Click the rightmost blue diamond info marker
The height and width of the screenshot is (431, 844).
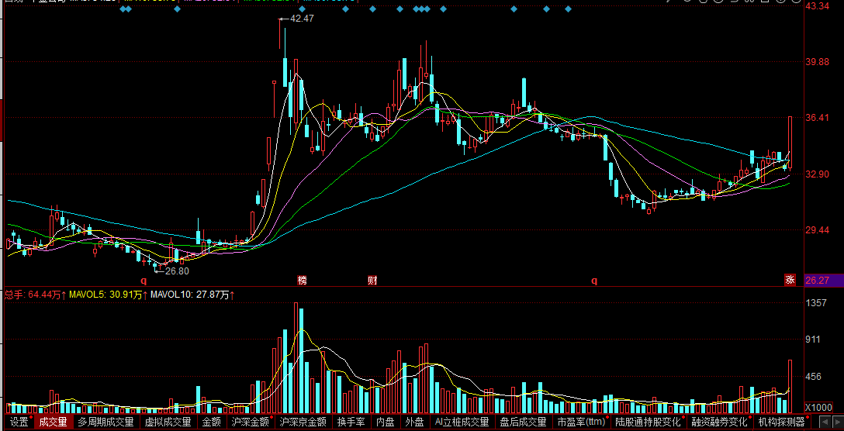(568, 9)
